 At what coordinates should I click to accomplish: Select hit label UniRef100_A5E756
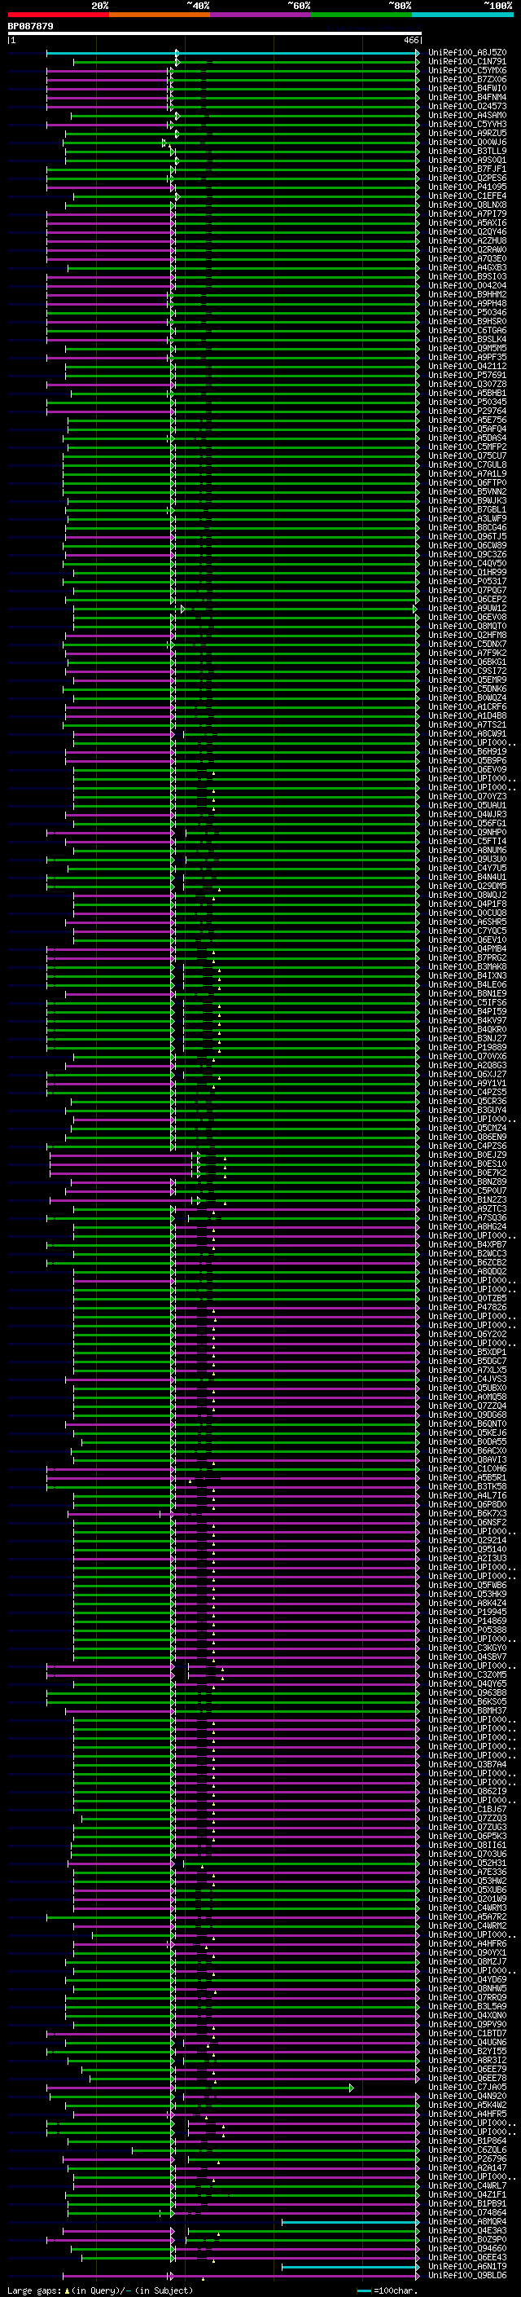click(467, 420)
